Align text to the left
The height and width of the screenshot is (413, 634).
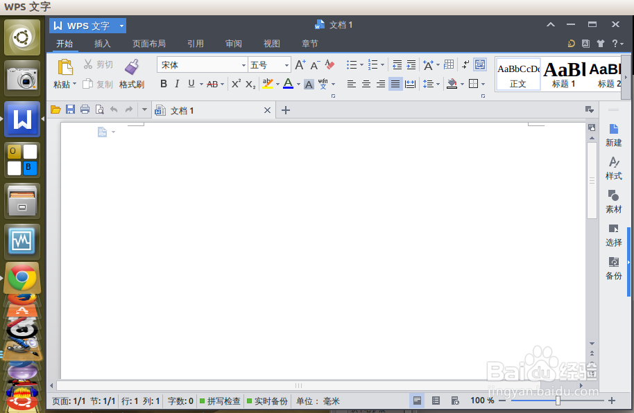pyautogui.click(x=352, y=84)
